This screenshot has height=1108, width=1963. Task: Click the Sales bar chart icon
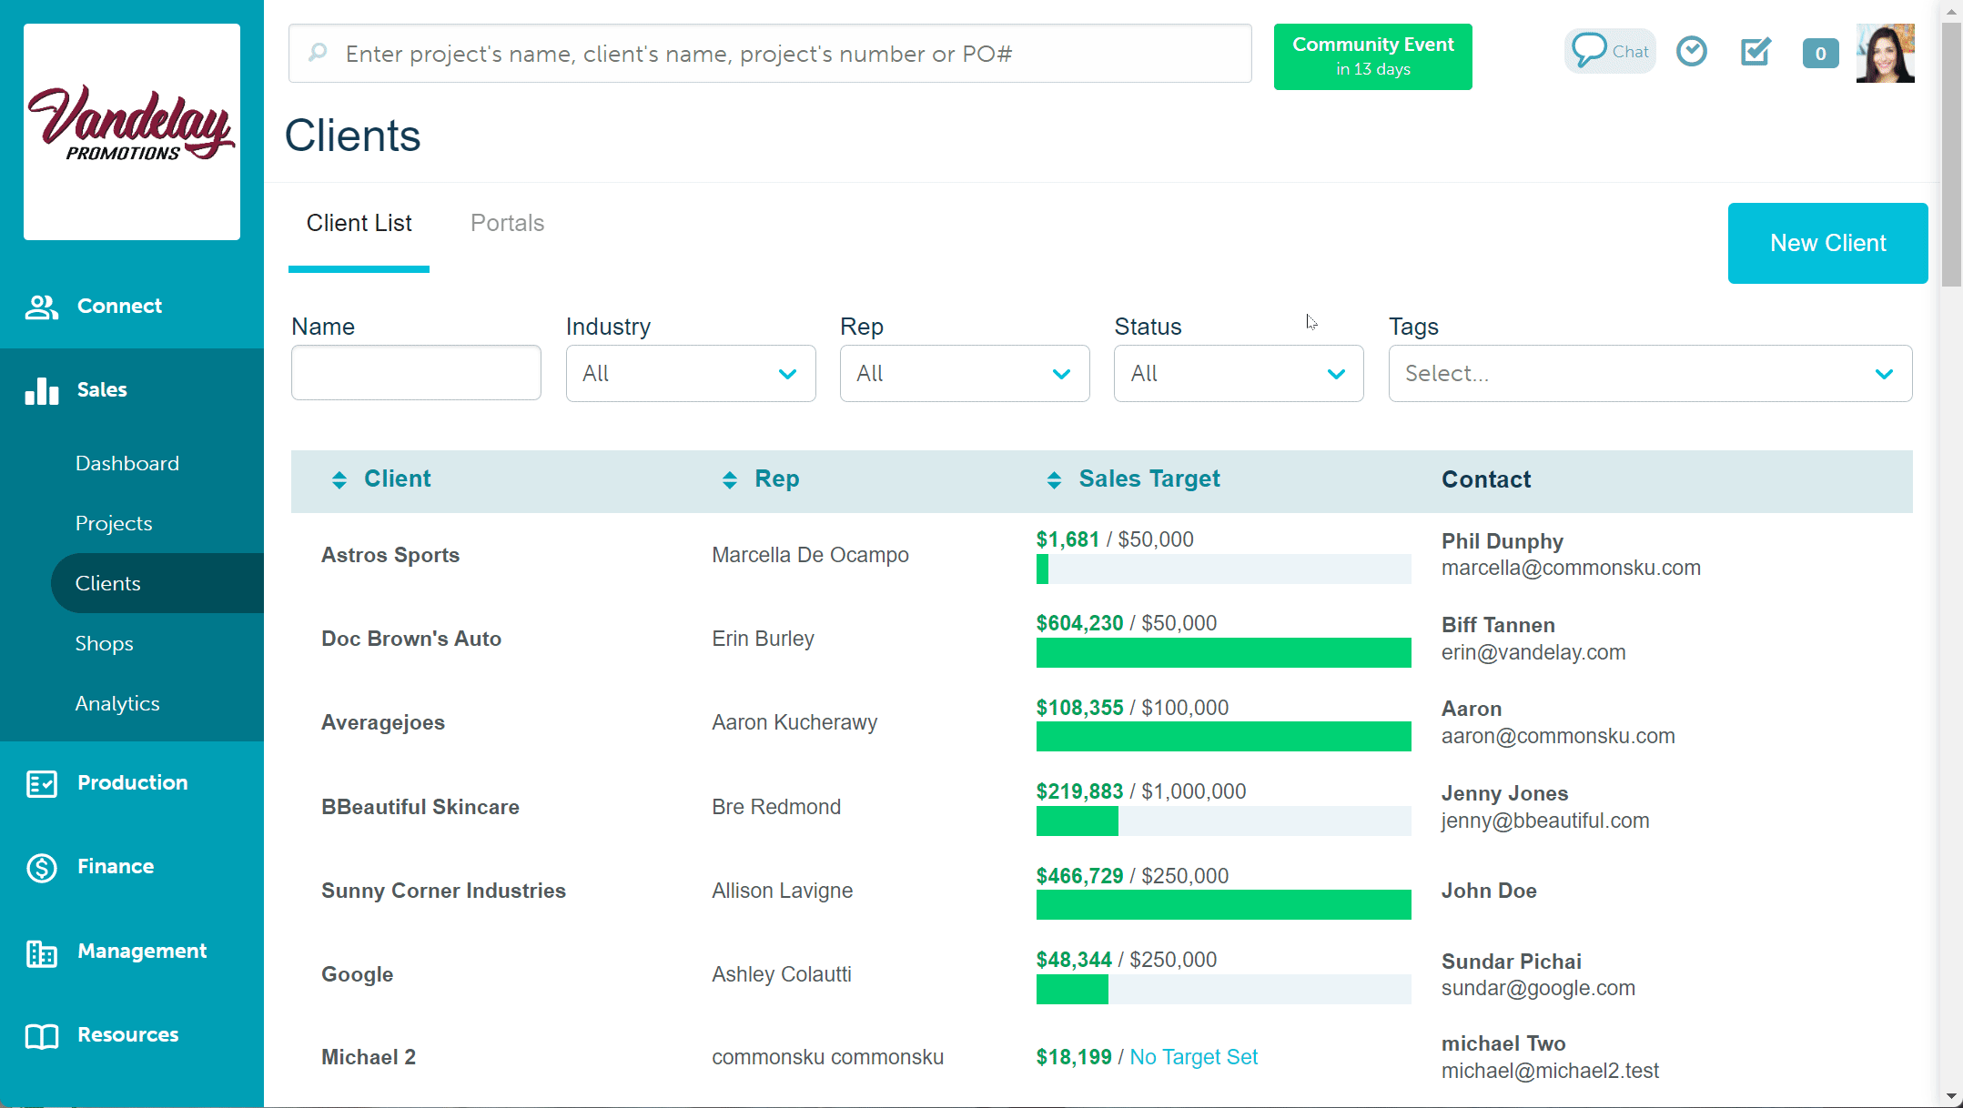click(x=42, y=390)
